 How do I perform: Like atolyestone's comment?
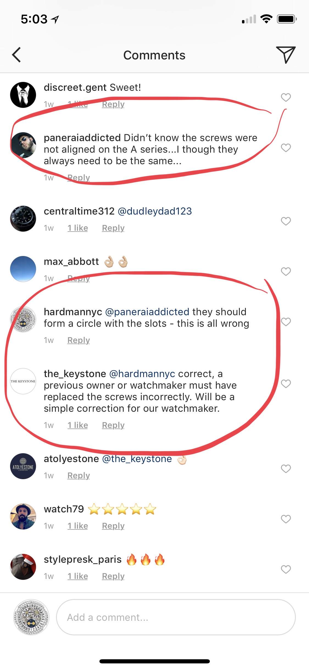(286, 469)
